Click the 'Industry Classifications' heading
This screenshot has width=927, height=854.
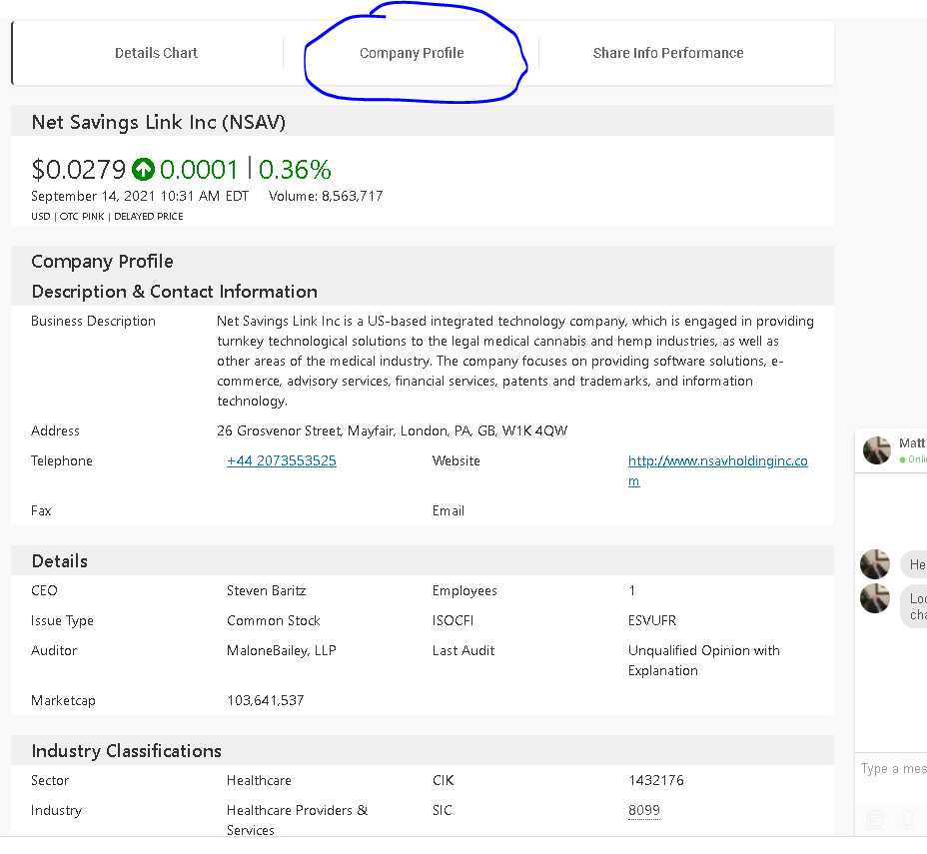(127, 751)
